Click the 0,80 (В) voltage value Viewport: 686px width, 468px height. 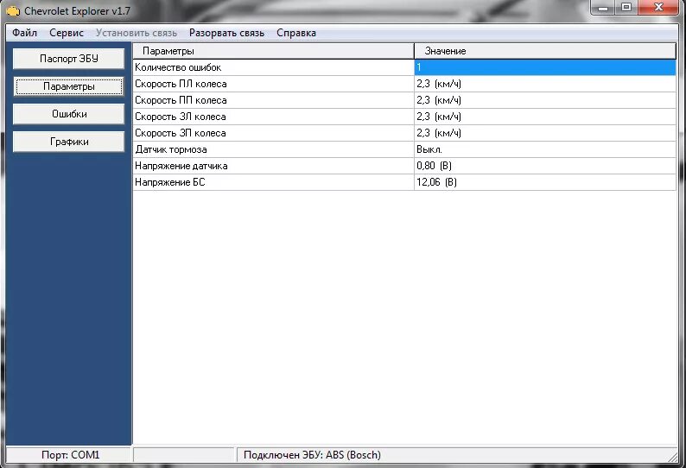(434, 166)
